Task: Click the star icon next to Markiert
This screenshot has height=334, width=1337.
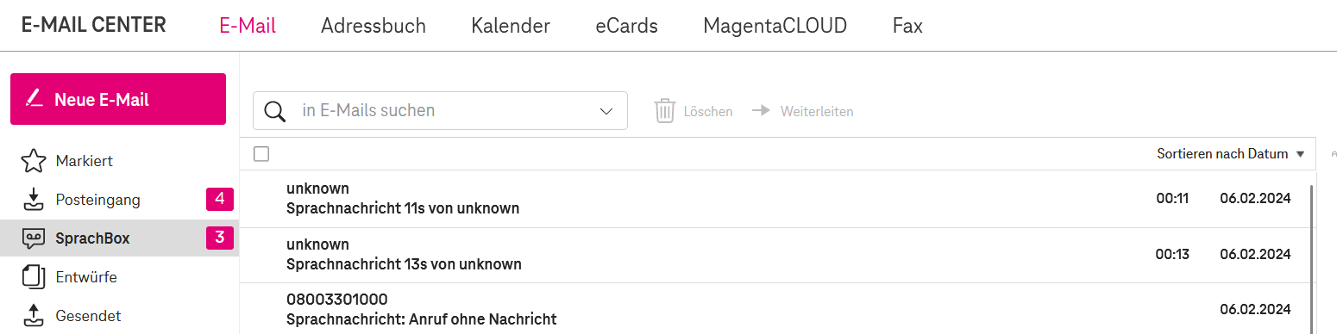Action: (33, 161)
